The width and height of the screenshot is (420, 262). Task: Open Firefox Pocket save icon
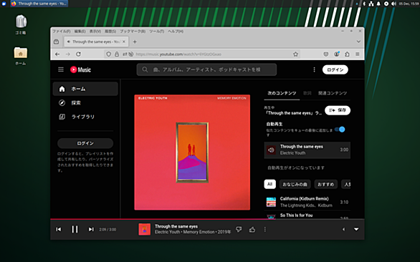pyautogui.click(x=325, y=54)
